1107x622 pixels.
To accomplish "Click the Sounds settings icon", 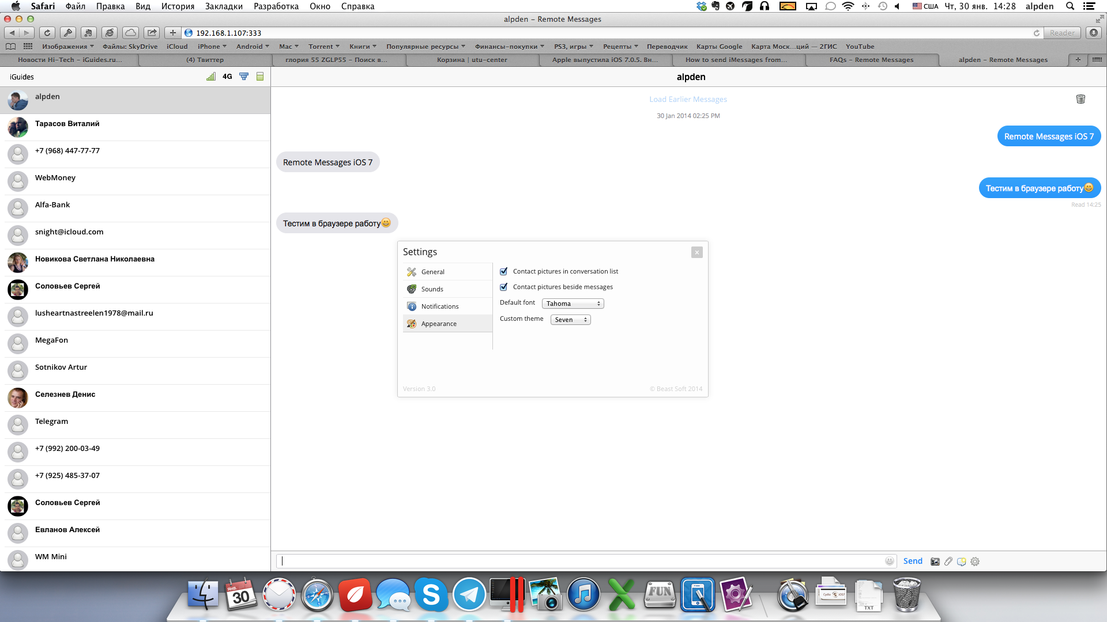I will point(412,289).
